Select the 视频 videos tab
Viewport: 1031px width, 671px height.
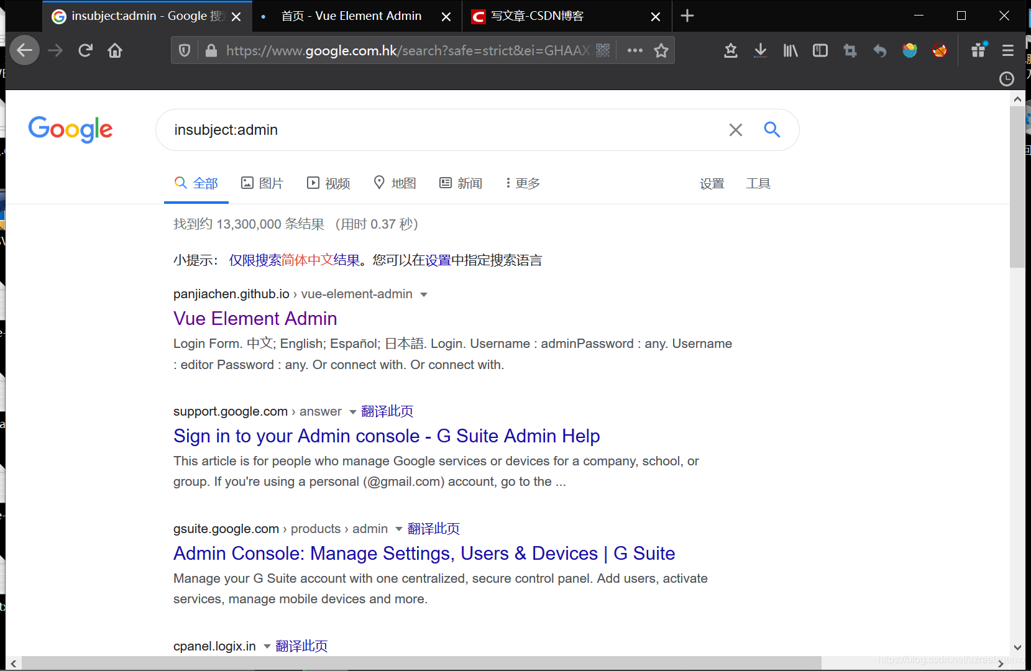[329, 183]
